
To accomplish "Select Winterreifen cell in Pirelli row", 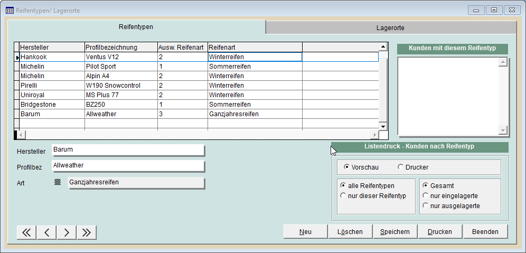I will (255, 86).
